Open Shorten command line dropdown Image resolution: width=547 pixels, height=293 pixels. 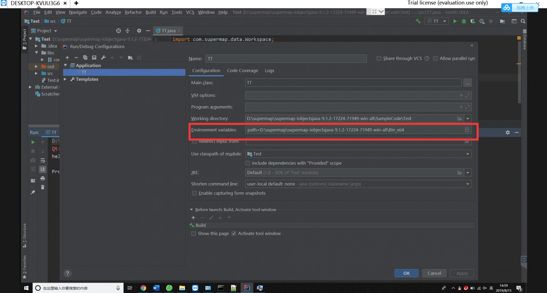point(468,184)
